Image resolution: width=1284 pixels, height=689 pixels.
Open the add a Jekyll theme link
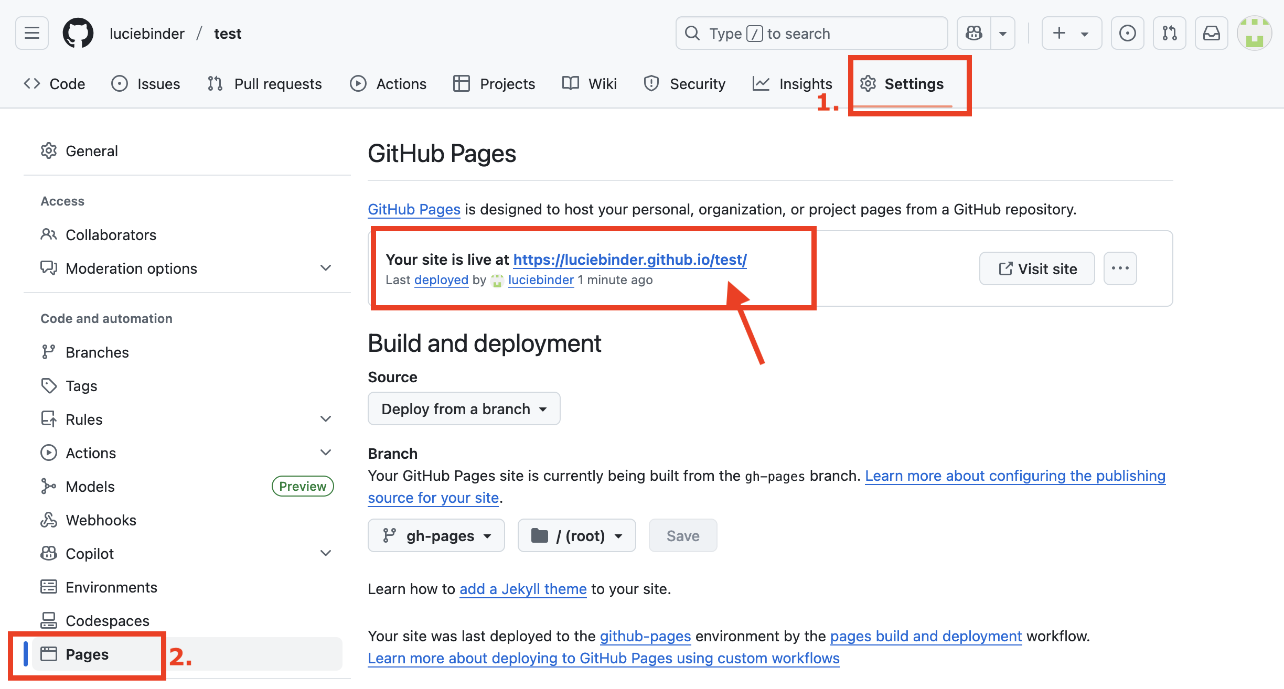(x=522, y=589)
